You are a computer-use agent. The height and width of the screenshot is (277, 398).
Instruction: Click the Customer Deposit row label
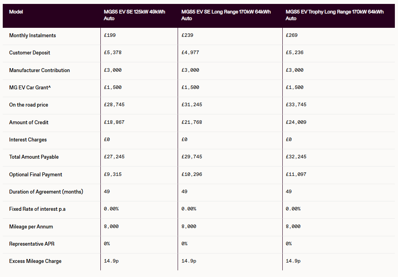click(30, 53)
